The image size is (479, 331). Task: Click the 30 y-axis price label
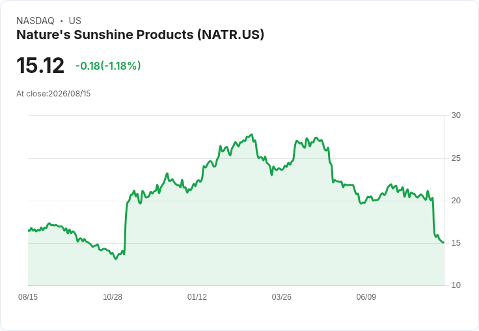coord(456,115)
